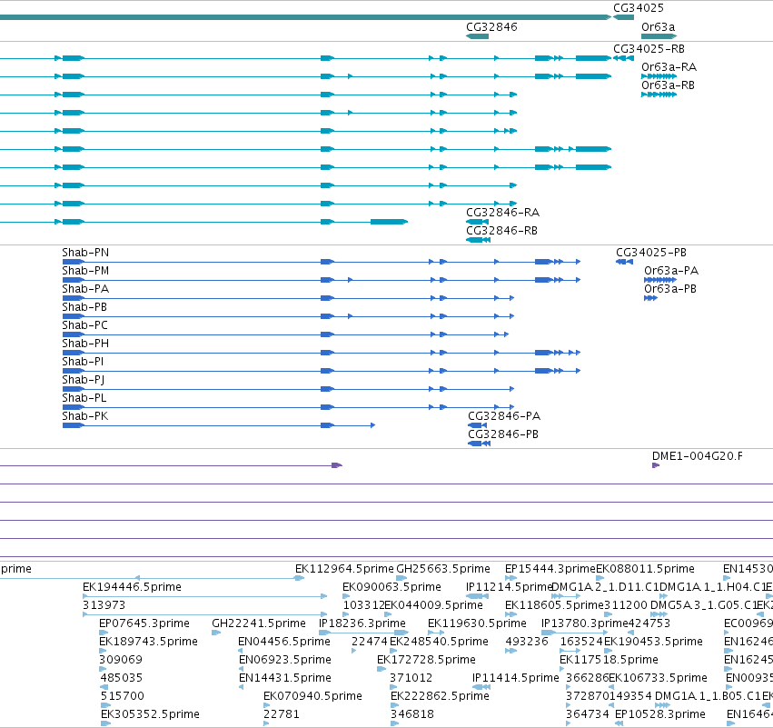Select the Or63a gene label
Viewport: 773px width, 728px height.
point(658,27)
